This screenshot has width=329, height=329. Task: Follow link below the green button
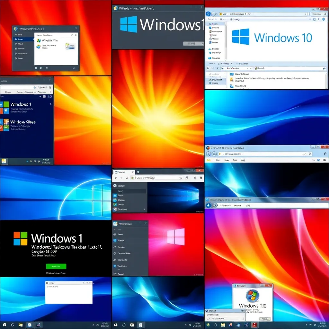[x=56, y=273]
